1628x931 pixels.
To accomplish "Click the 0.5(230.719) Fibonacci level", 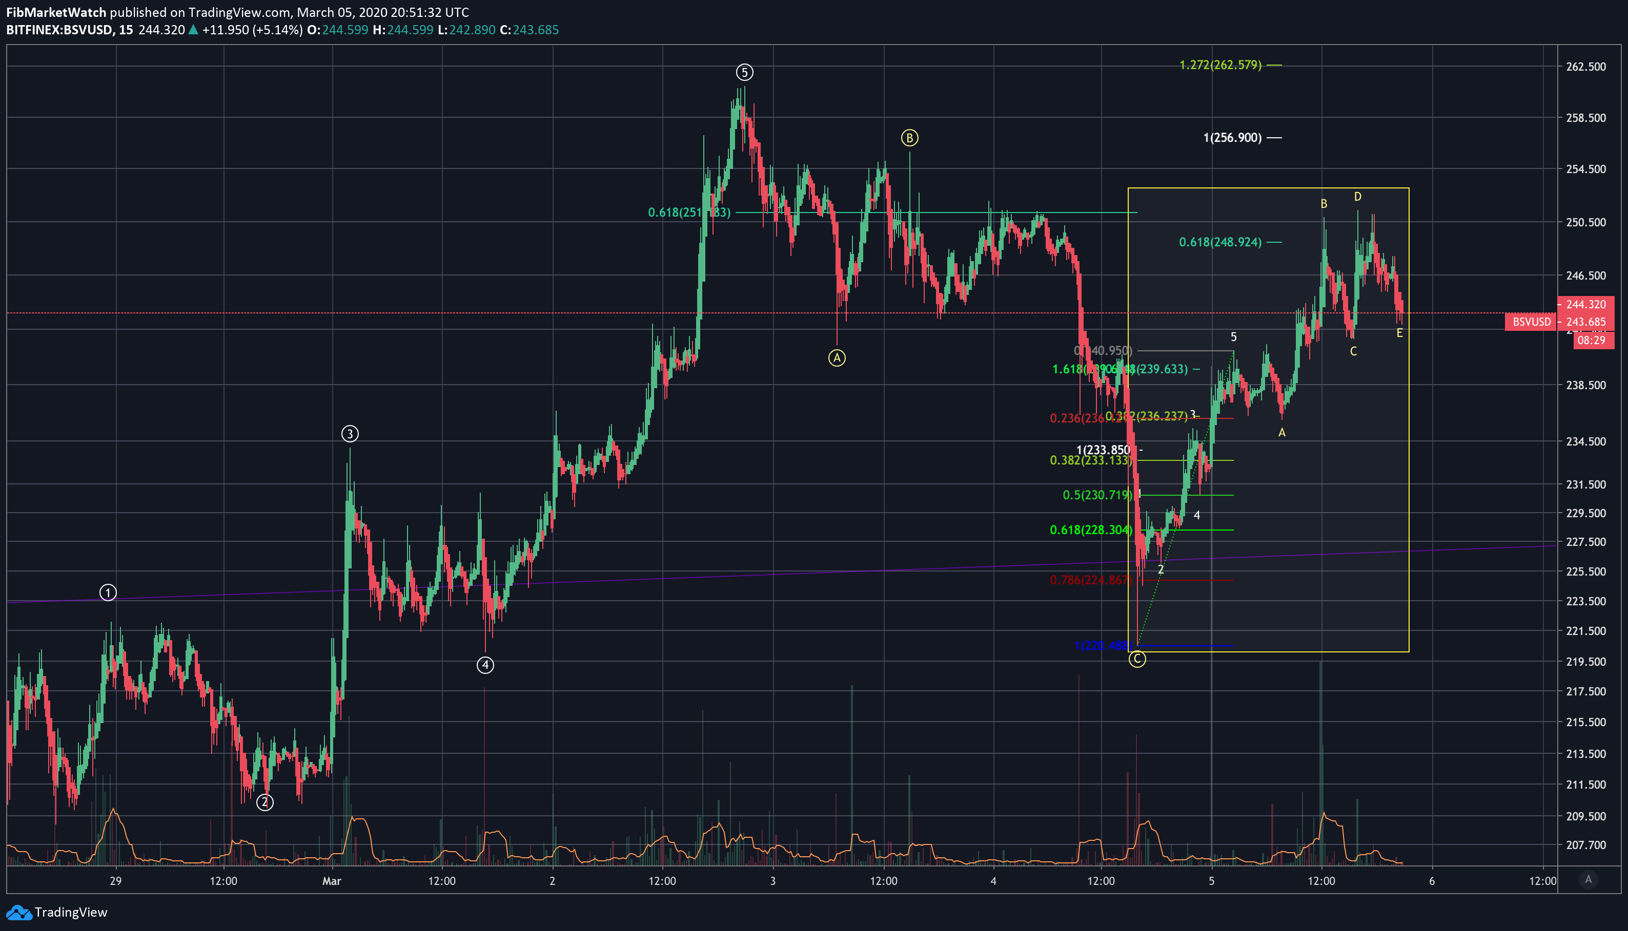I will 1097,496.
